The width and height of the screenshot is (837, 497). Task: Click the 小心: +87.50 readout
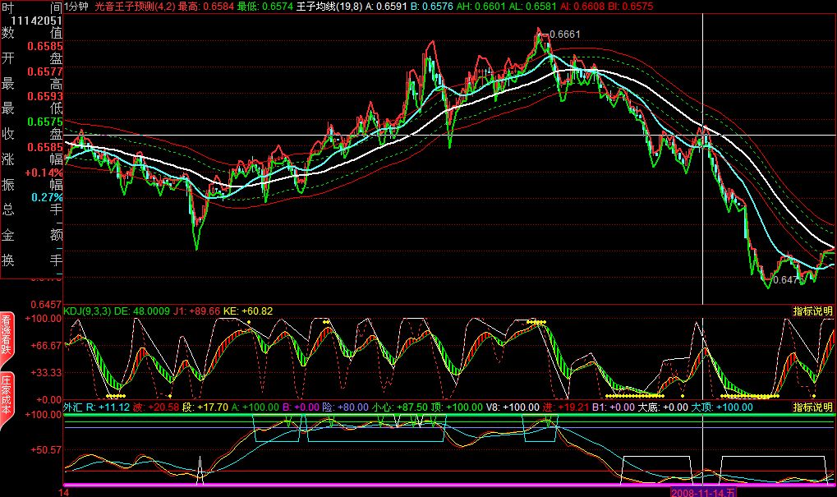pos(400,407)
